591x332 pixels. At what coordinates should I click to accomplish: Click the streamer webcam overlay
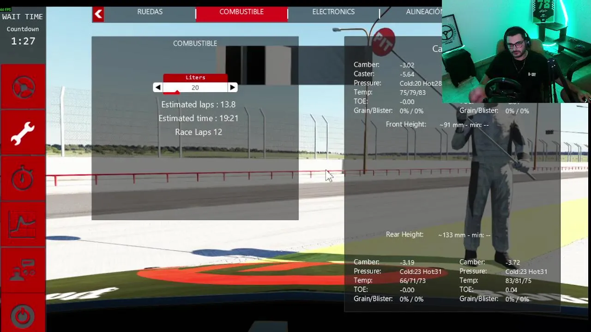click(516, 51)
